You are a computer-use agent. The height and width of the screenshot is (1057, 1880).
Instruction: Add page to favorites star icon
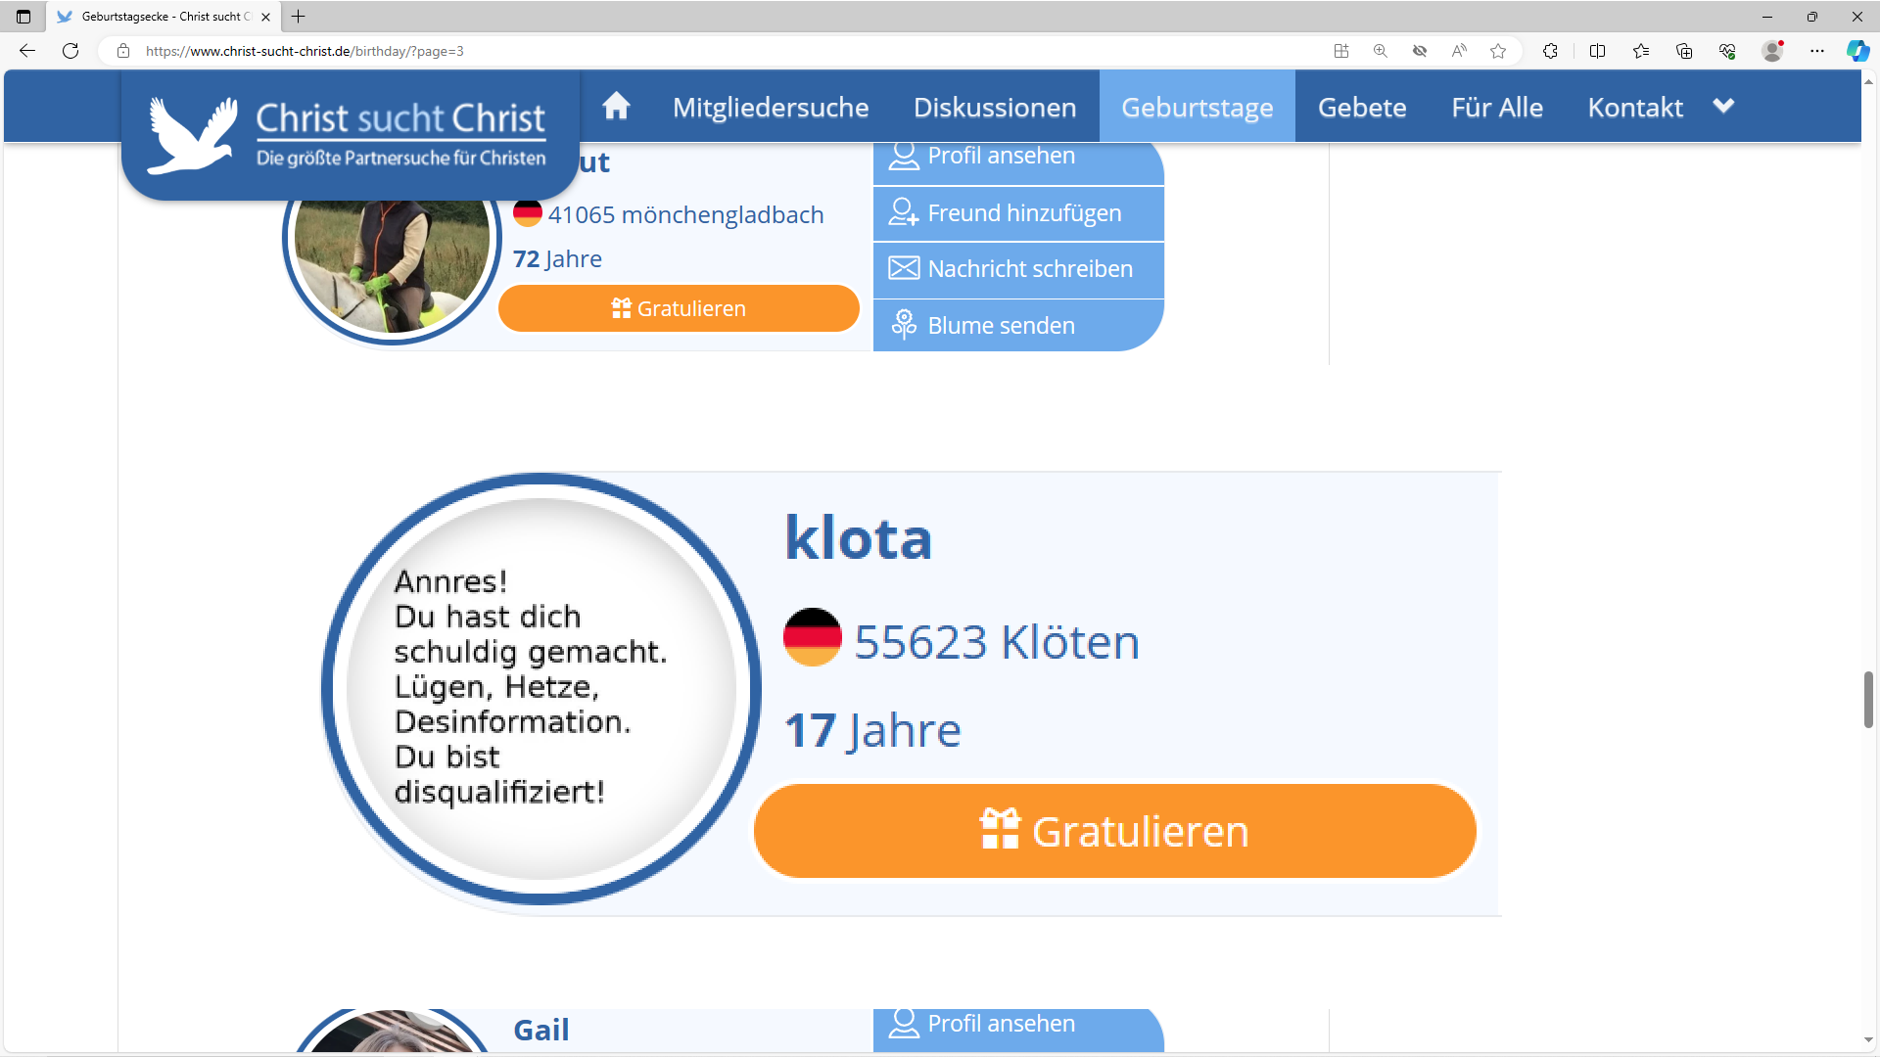point(1498,51)
